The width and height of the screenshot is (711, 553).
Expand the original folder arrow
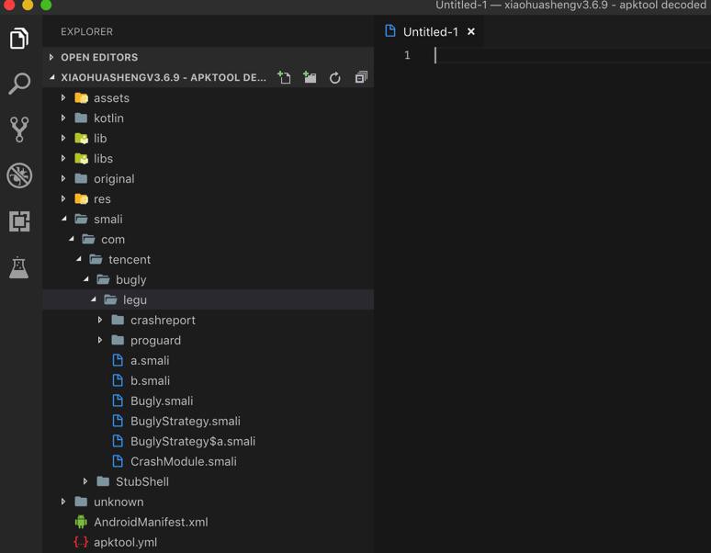pyautogui.click(x=63, y=178)
